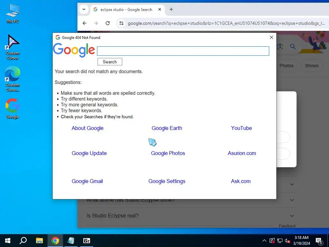Switch to Chrome in taskbar
The width and height of the screenshot is (329, 247).
coord(55,241)
